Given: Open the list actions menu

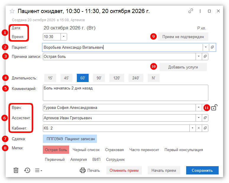Looking at the screenshot, I should pyautogui.click(x=38, y=170).
